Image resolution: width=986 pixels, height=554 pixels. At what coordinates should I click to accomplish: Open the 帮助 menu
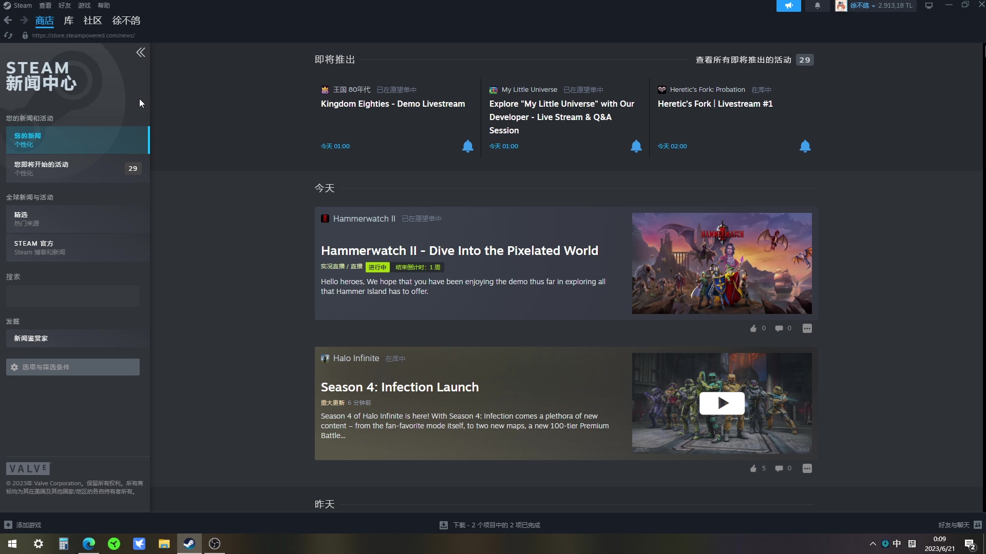pos(104,6)
